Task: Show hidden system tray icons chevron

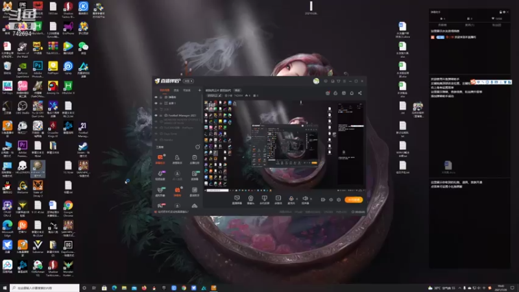Action: [459, 288]
